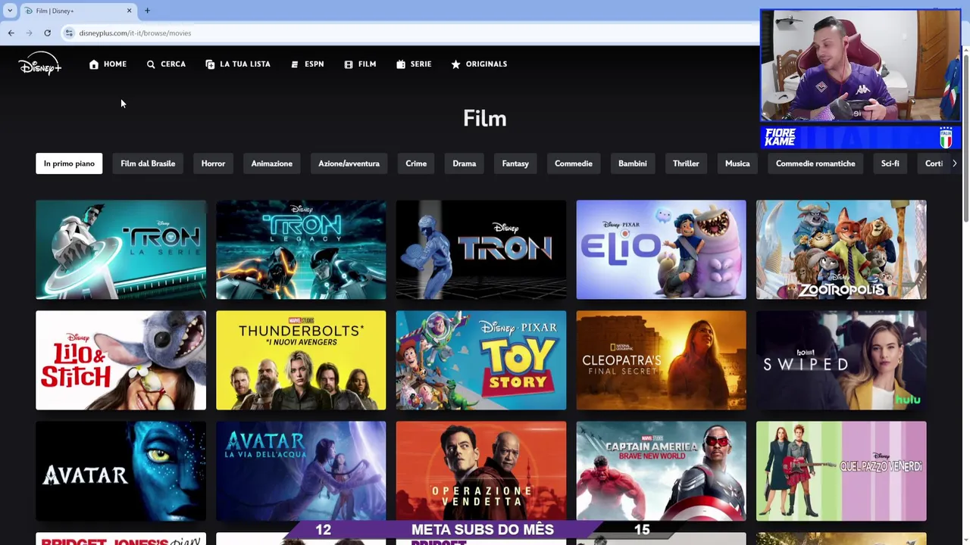The height and width of the screenshot is (545, 970).
Task: Select the Film dal Brasile filter
Action: pyautogui.click(x=148, y=163)
